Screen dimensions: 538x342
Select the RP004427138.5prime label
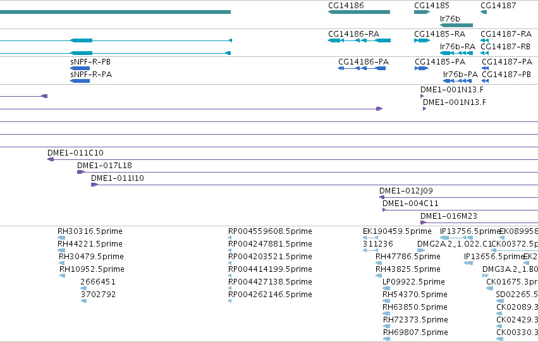270,282
